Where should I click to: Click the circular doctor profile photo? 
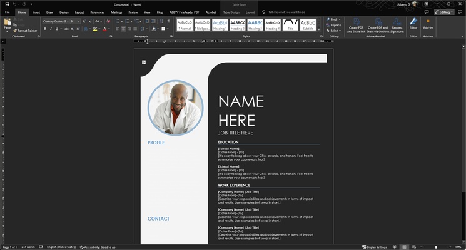[x=176, y=107]
